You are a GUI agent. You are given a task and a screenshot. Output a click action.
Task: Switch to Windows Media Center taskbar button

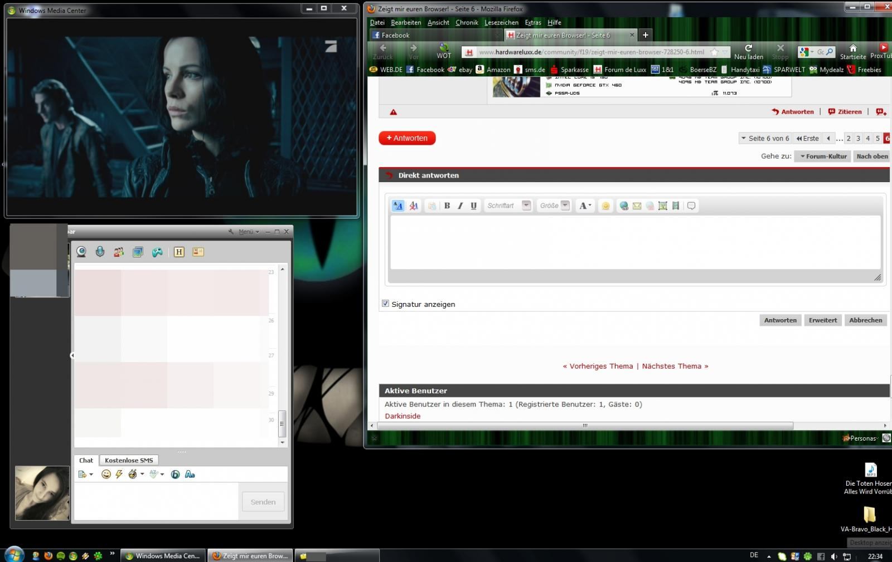tap(163, 556)
